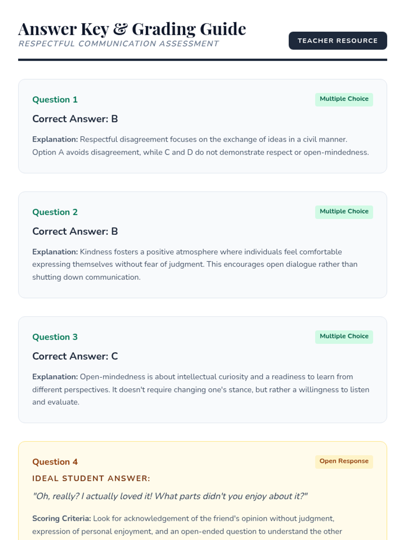The height and width of the screenshot is (540, 405).
Task: Click Question 3 Correct Answer: C
Action: point(75,356)
